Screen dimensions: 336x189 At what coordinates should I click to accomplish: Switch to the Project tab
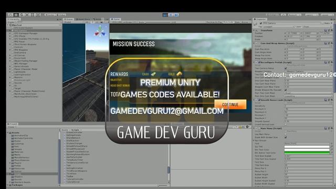13,124
